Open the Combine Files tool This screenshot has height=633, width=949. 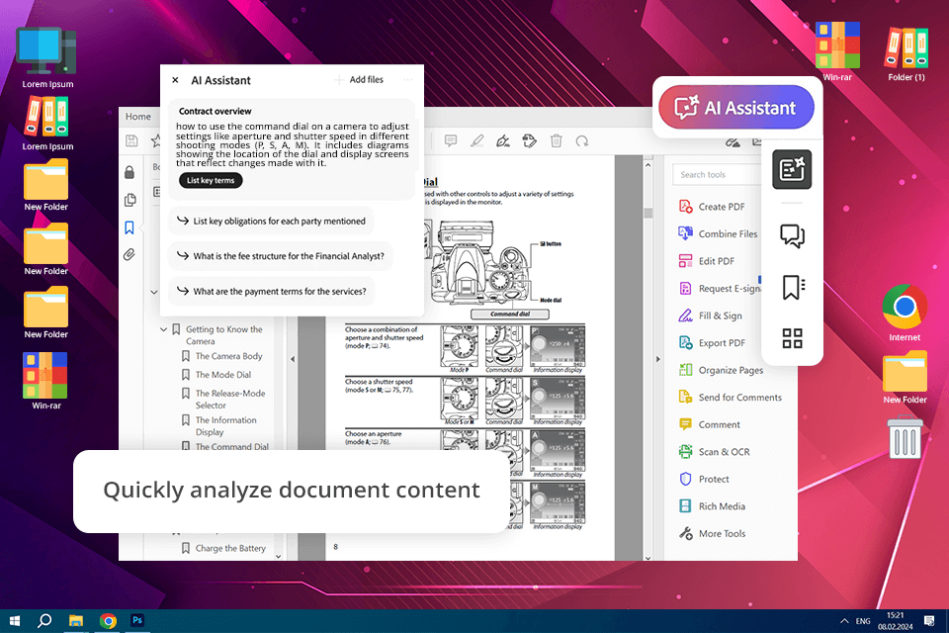(719, 233)
